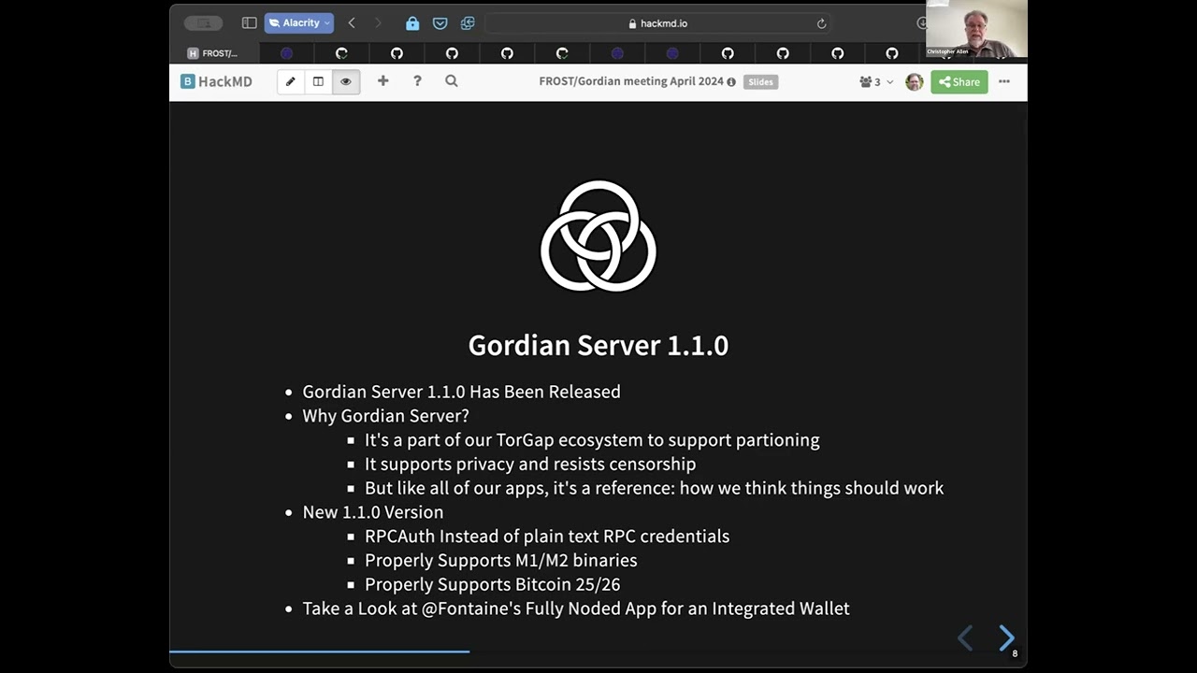Create a new note with plus icon
The height and width of the screenshot is (673, 1197).
(x=382, y=81)
